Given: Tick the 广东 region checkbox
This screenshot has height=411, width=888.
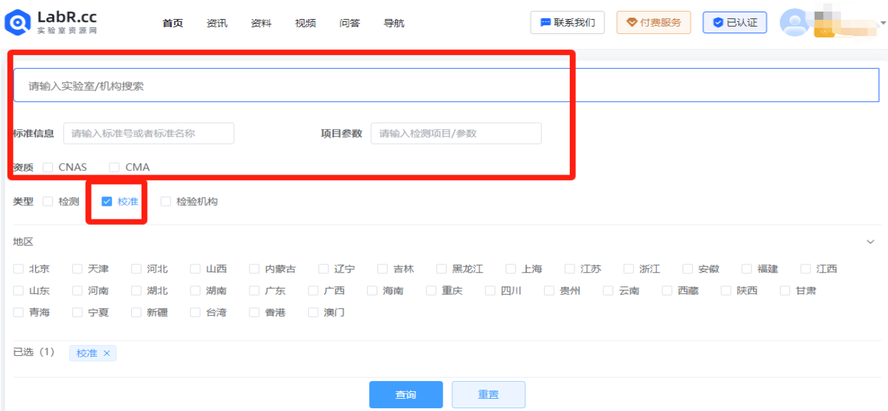Looking at the screenshot, I should (x=254, y=291).
